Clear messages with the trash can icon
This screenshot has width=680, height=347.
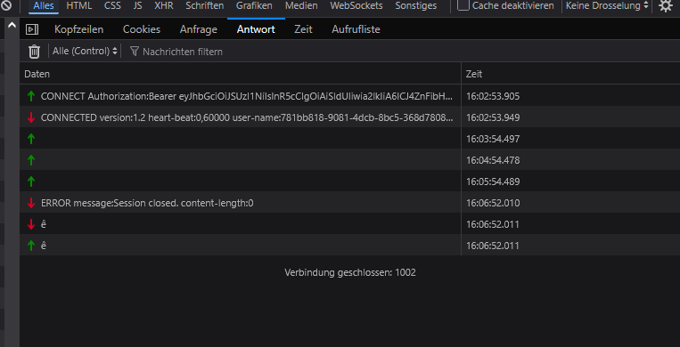[34, 52]
